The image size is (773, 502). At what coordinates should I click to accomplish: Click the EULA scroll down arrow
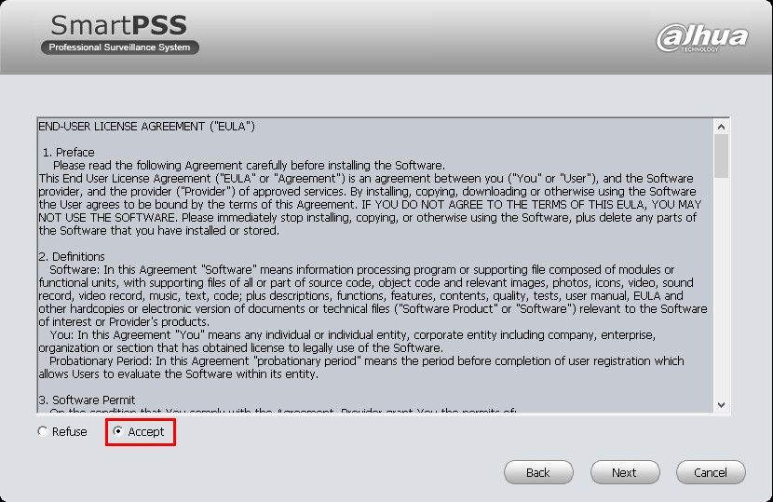click(721, 405)
